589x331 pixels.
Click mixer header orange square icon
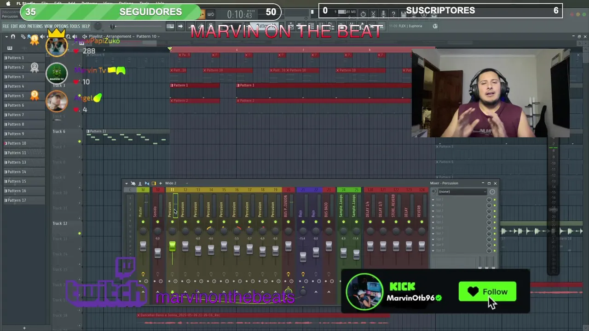click(x=154, y=183)
